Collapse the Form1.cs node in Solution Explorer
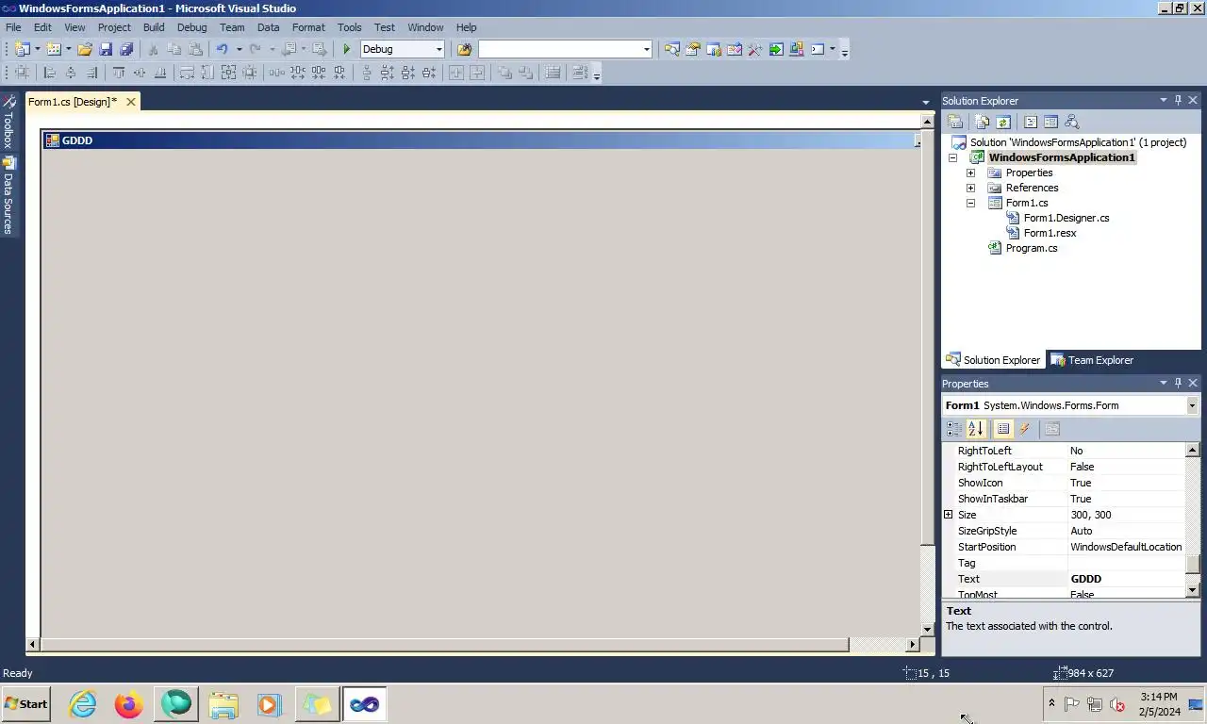 [x=970, y=203]
